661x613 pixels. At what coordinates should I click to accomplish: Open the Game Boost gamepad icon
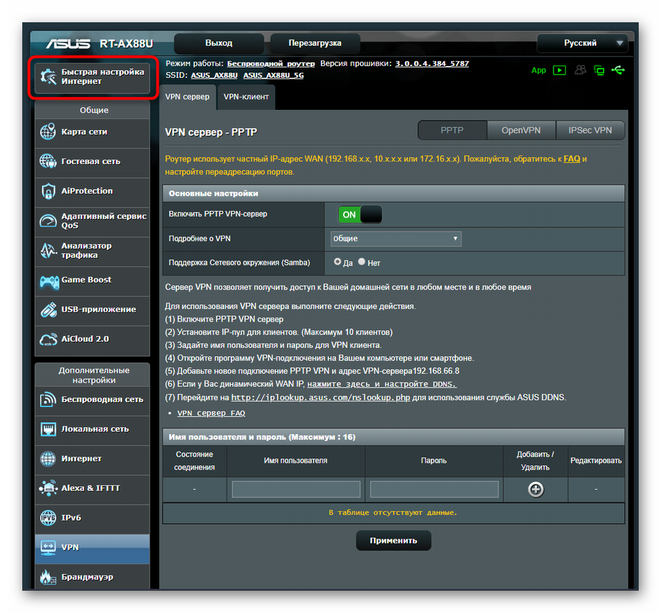pyautogui.click(x=48, y=280)
